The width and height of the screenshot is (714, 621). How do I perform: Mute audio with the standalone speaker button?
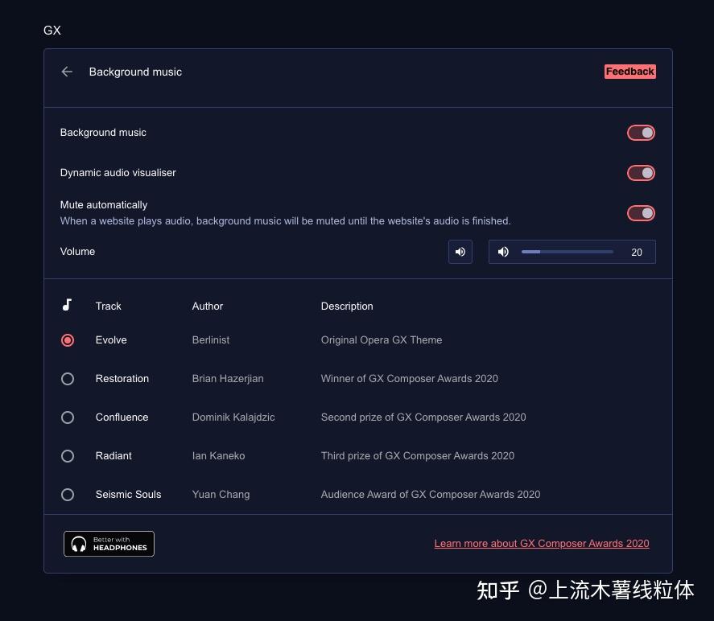(460, 252)
